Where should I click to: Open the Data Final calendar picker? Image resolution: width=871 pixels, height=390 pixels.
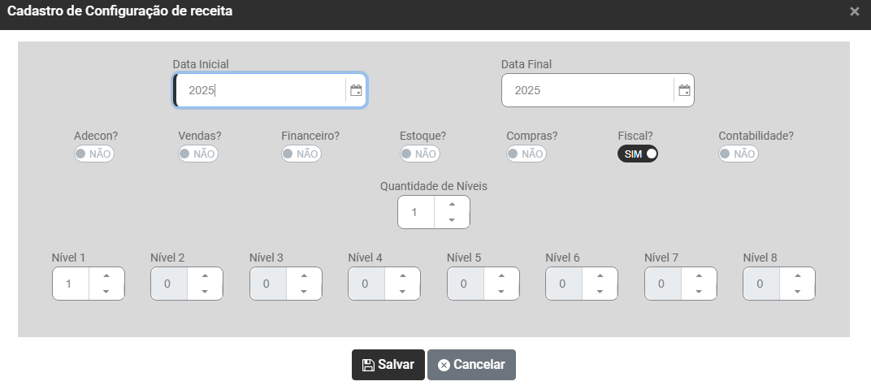point(684,90)
